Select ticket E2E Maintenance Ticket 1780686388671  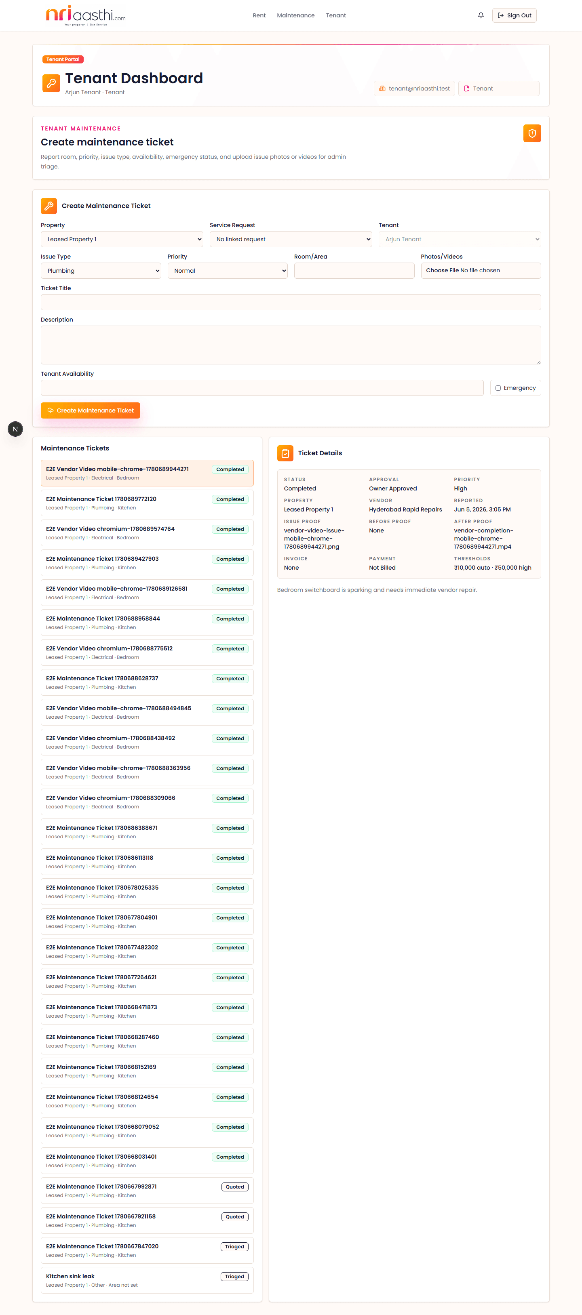(x=147, y=832)
